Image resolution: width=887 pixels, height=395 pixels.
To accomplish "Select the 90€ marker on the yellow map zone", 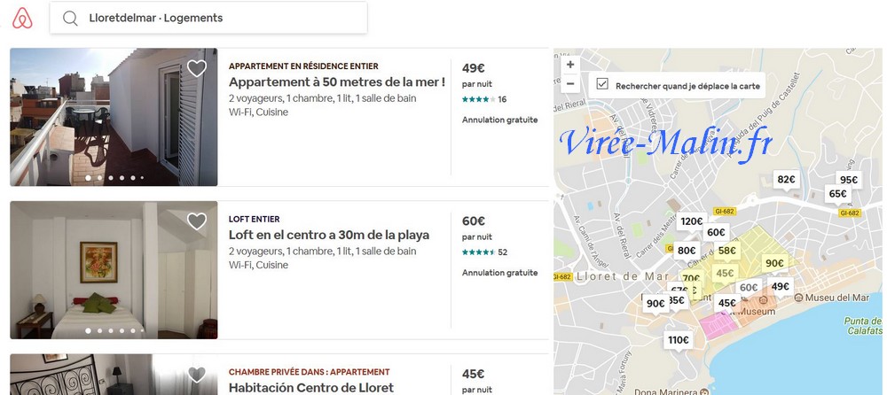I will coord(774,263).
